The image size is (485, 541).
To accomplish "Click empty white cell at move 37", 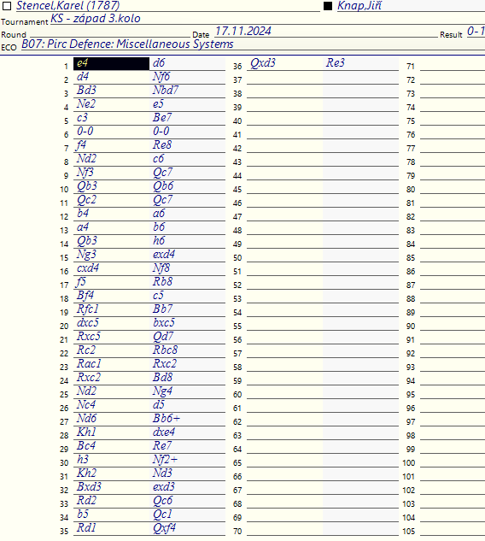I will click(284, 78).
